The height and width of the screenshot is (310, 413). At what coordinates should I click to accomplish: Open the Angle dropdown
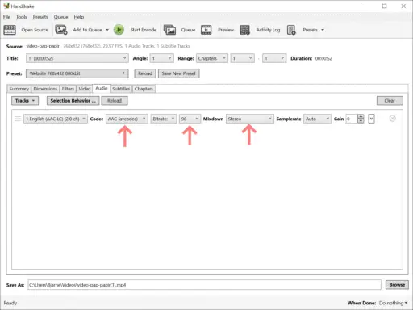pos(161,58)
